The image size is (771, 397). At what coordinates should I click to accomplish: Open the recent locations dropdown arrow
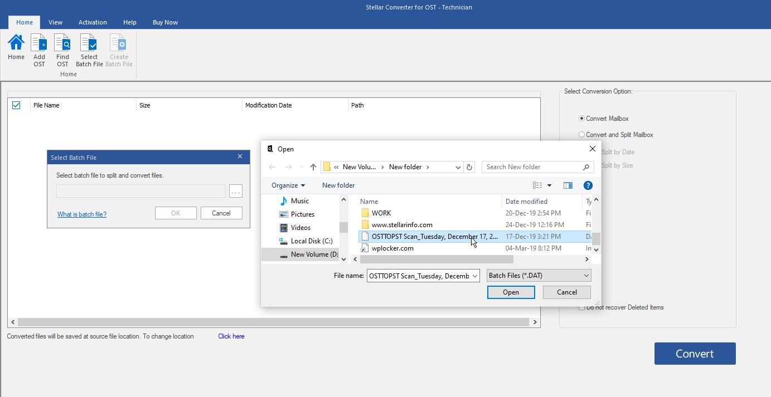click(x=302, y=167)
